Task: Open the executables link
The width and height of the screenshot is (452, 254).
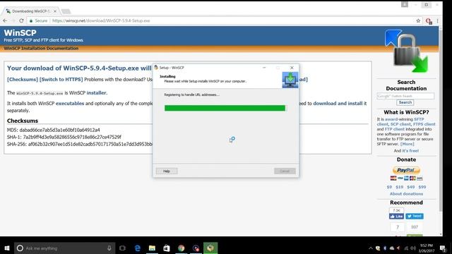Action: 70,104
